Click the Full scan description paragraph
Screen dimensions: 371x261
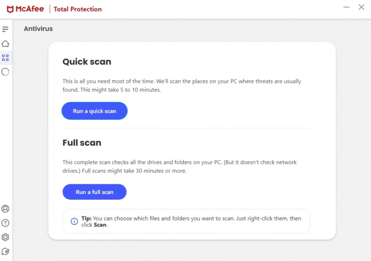tap(179, 166)
